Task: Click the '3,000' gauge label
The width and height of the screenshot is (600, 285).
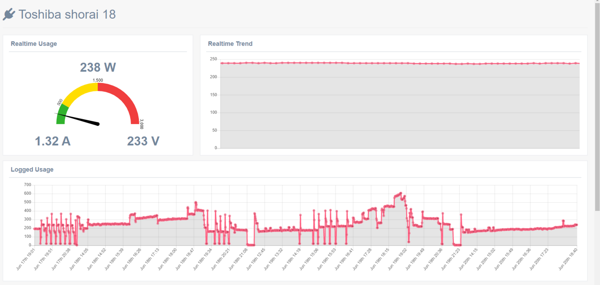Action: [x=141, y=124]
